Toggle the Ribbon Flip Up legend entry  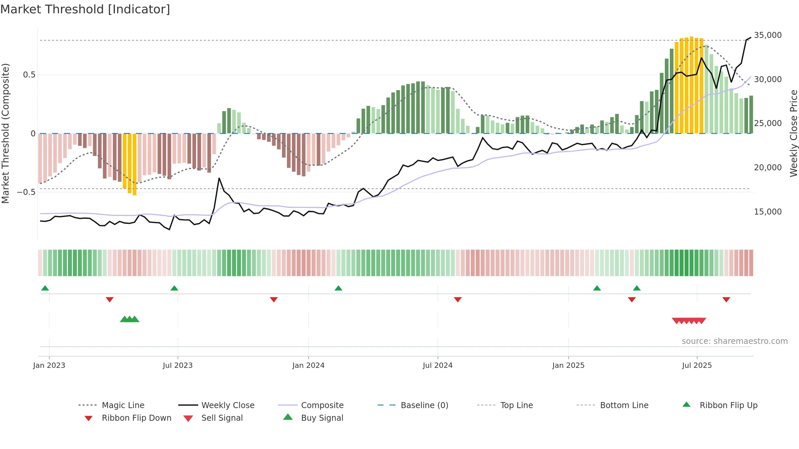pos(720,405)
